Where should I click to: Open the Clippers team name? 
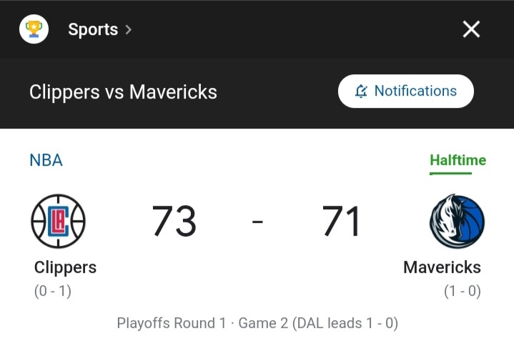point(65,267)
